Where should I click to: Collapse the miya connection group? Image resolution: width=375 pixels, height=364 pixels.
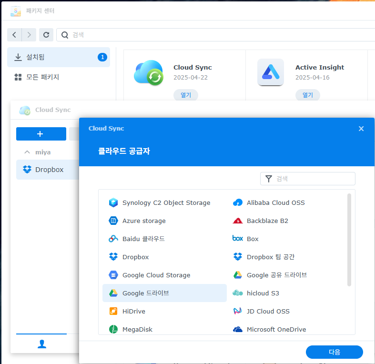pyautogui.click(x=27, y=152)
